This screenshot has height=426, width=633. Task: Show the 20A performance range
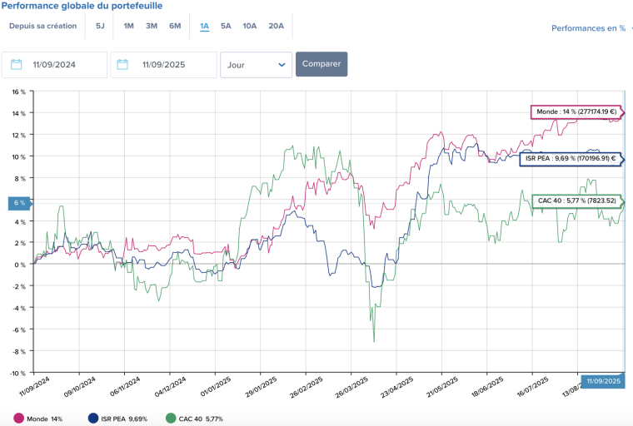[x=276, y=26]
